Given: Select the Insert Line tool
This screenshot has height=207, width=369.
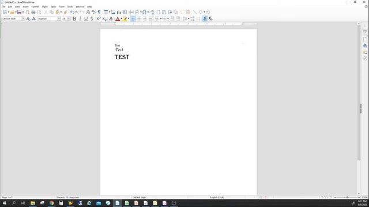Looking at the screenshot, I should (195, 12).
